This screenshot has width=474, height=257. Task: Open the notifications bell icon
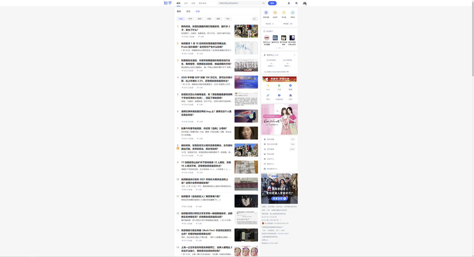289,3
